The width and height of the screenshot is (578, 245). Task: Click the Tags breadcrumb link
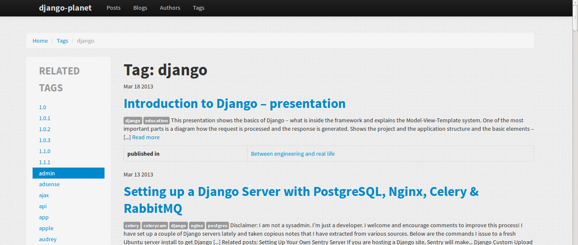click(x=62, y=41)
